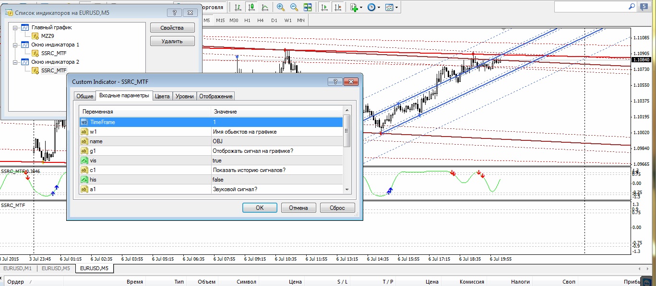Viewport: 656px width, 286px height.
Task: Select the D1 timeframe button
Action: click(x=274, y=20)
